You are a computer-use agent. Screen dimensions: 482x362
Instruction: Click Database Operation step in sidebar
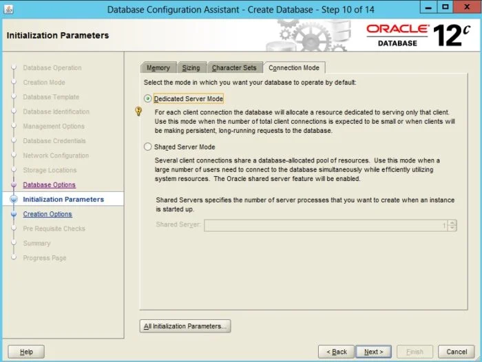[x=52, y=67]
